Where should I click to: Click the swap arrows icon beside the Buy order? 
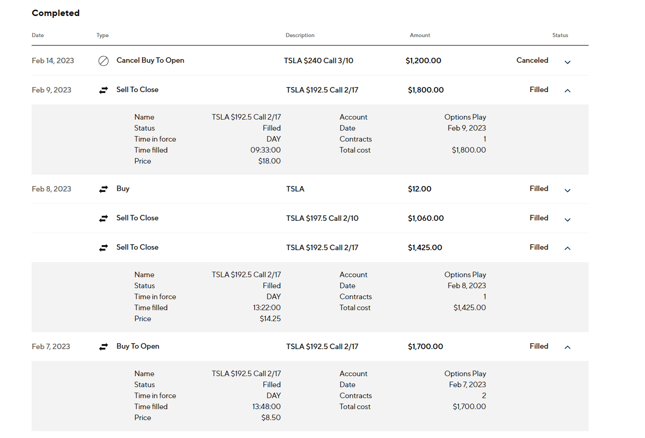(x=104, y=189)
